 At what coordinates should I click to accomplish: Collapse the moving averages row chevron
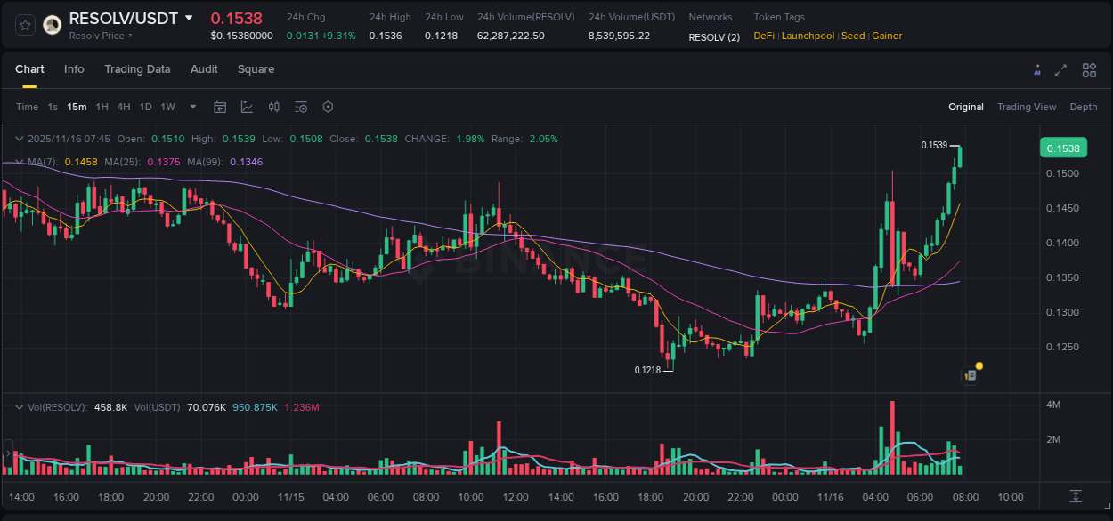pyautogui.click(x=19, y=163)
